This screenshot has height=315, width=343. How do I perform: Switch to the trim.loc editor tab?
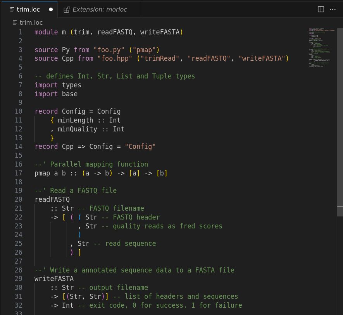(x=29, y=10)
